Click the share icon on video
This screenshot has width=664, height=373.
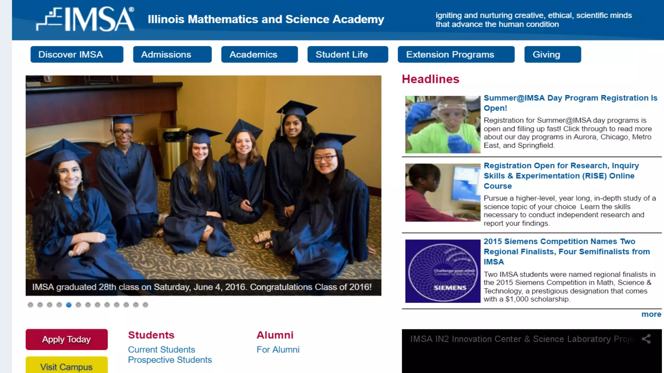click(646, 339)
